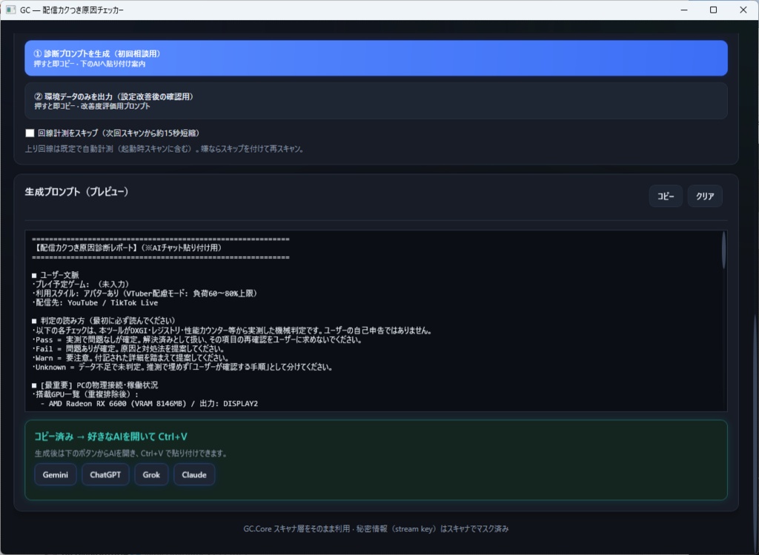Screen dimensions: 759x555
Task: Click the window title GC — 配信カクつき原因チェッカー
Action: (72, 10)
